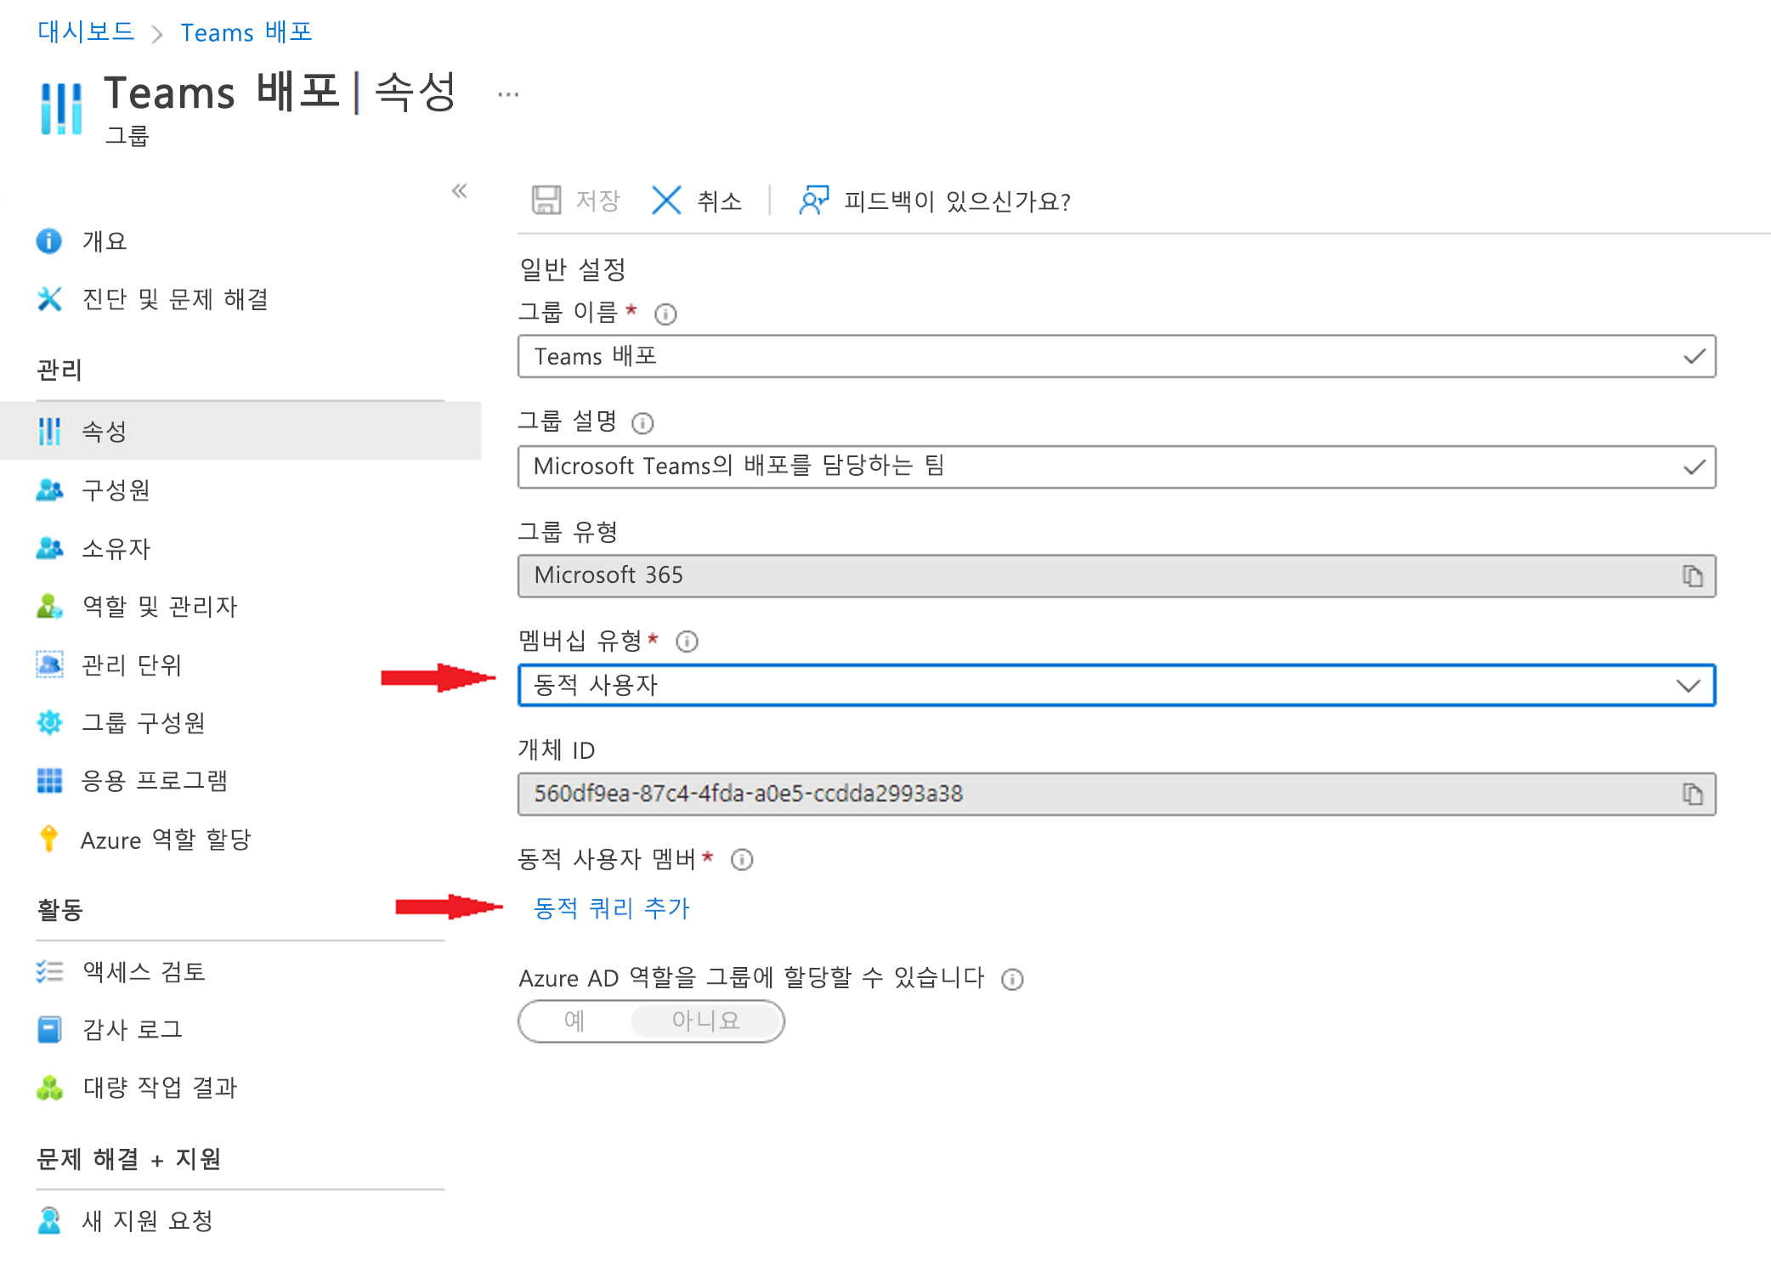Click the people icon beside 소유자
1771x1261 pixels.
click(x=49, y=548)
